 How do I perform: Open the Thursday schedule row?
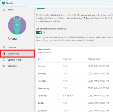click(74, 96)
